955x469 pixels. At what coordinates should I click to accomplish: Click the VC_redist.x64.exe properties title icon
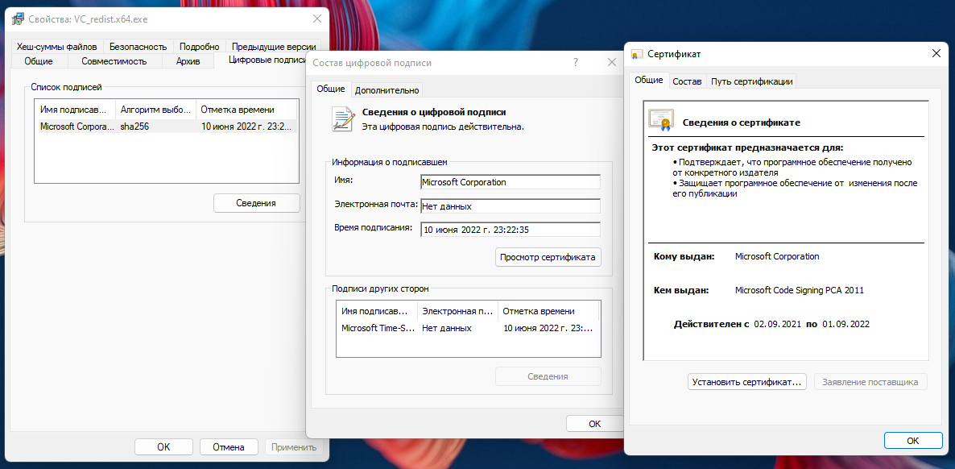[x=16, y=19]
